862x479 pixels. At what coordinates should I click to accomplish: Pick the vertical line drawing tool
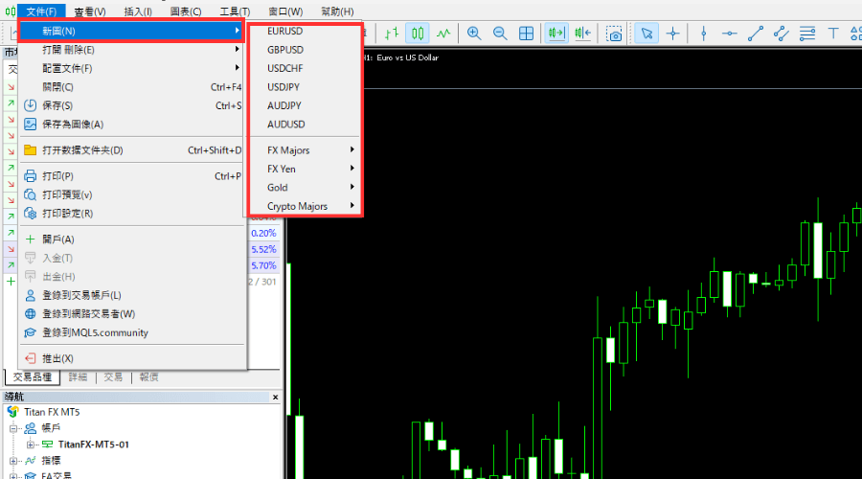(704, 34)
